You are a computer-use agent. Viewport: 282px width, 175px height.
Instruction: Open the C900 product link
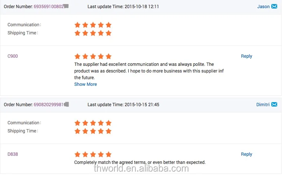13,56
